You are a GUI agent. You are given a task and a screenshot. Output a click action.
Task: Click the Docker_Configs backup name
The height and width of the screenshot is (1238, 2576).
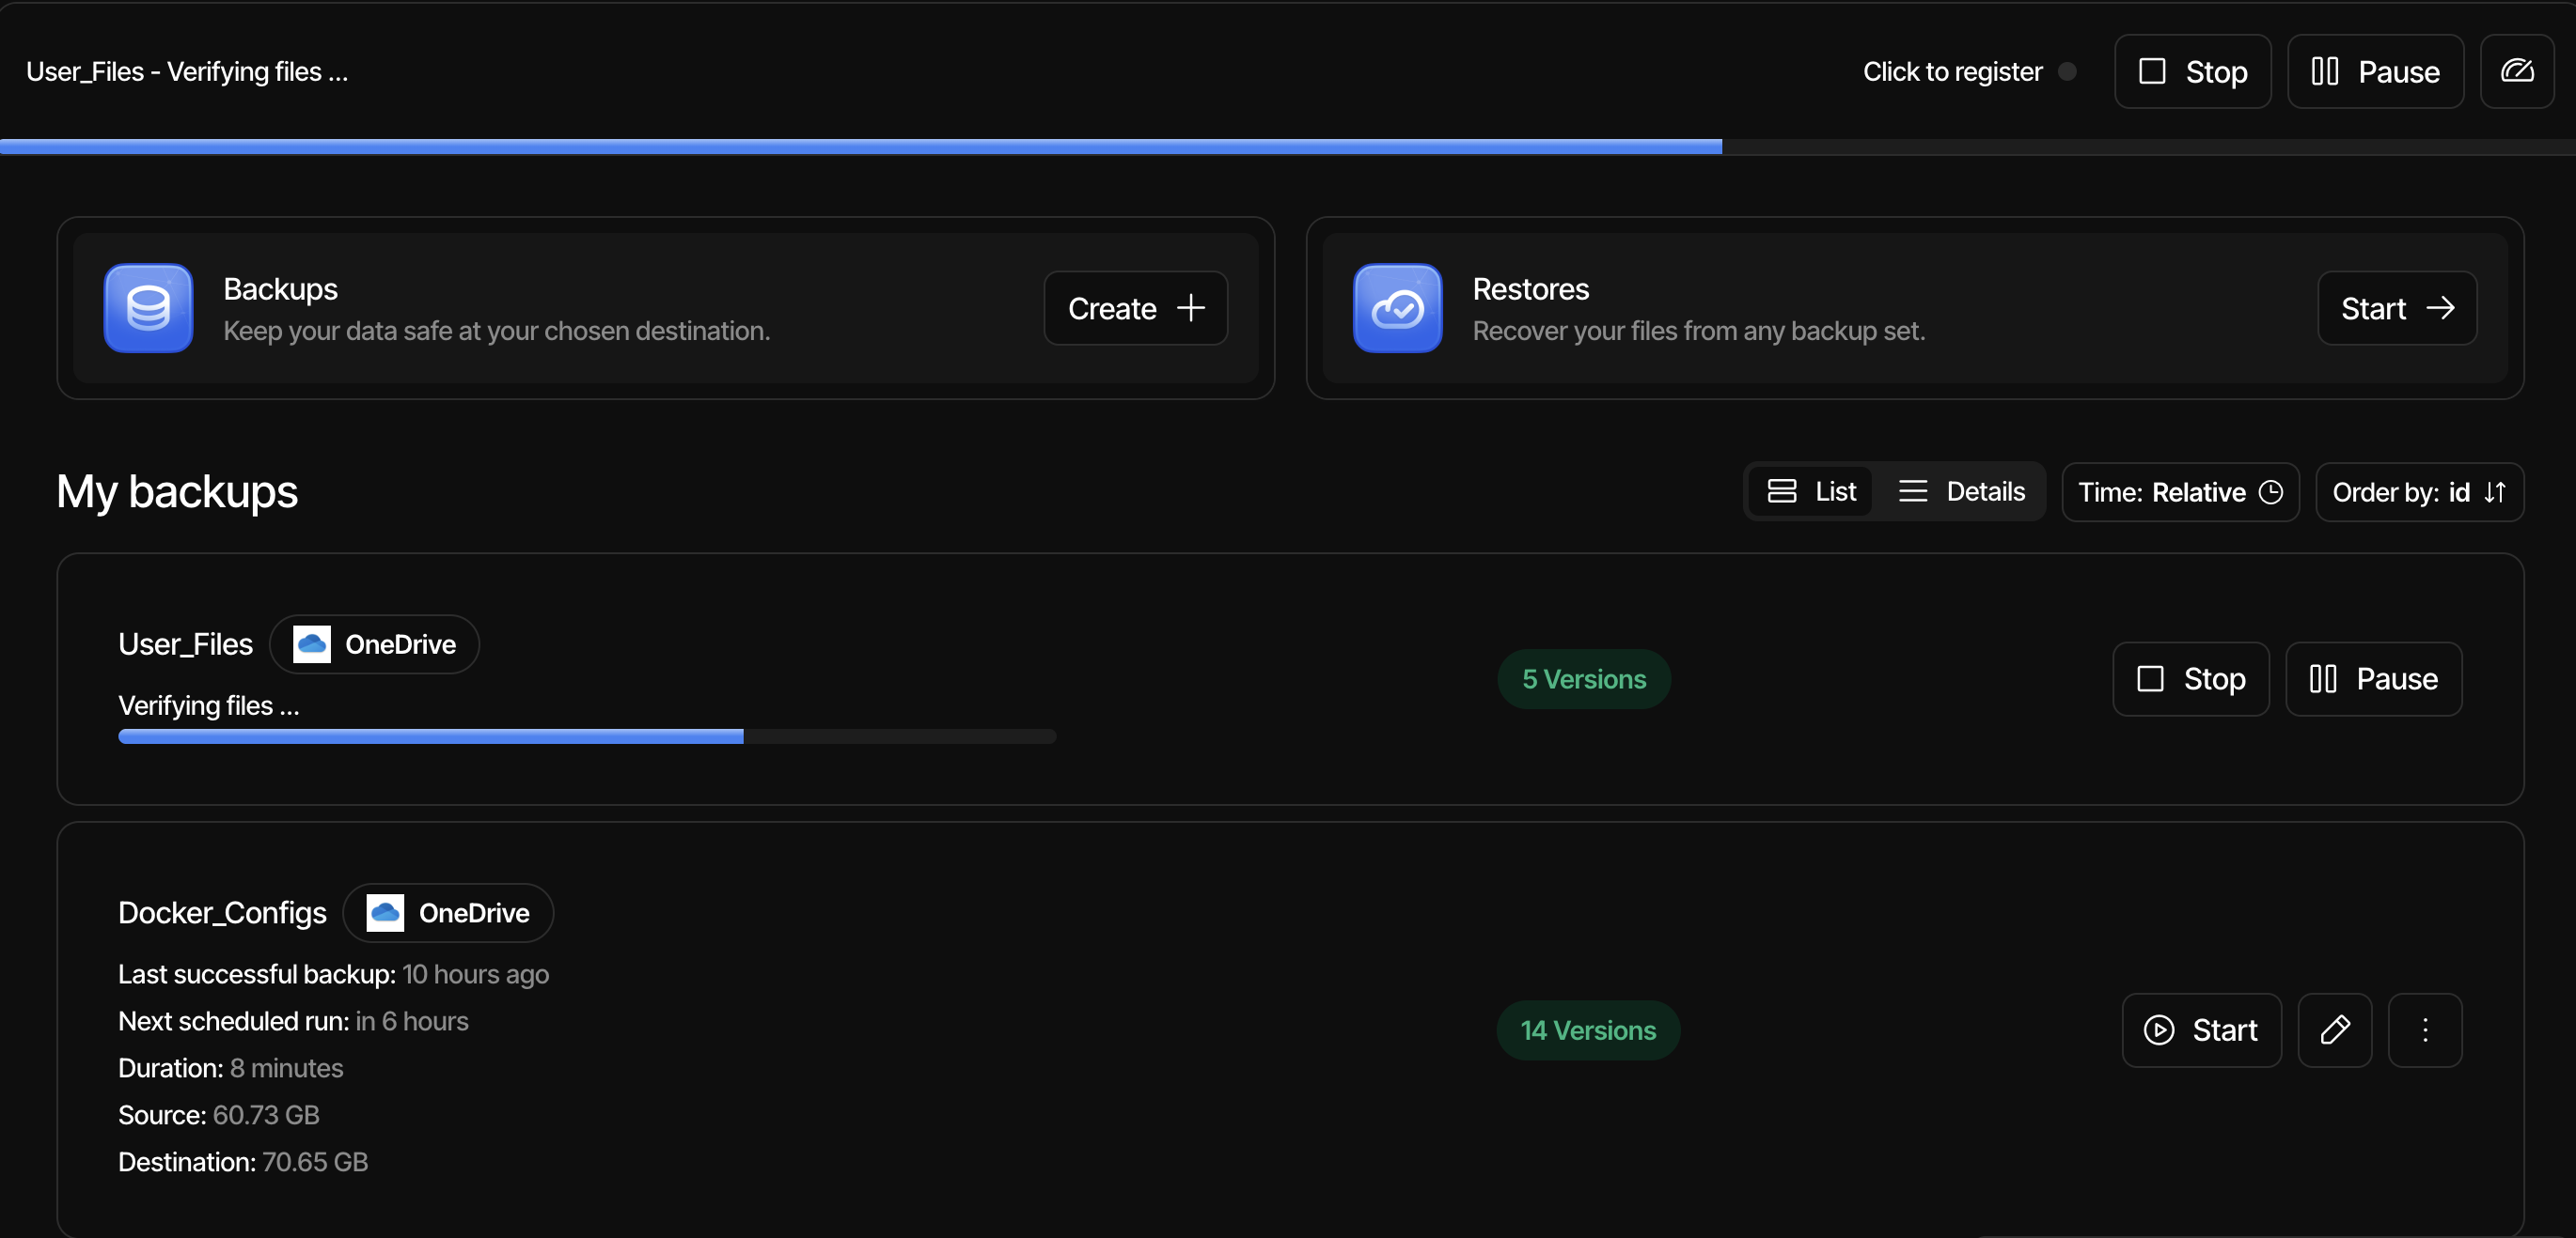click(x=222, y=913)
